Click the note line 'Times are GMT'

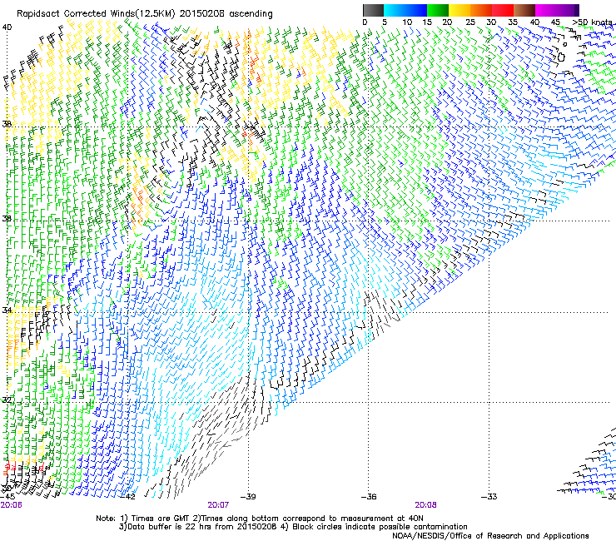161,519
